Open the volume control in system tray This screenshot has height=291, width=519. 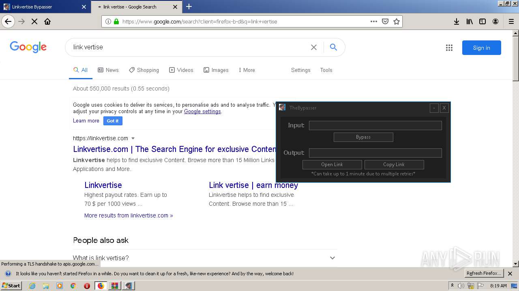click(461, 286)
